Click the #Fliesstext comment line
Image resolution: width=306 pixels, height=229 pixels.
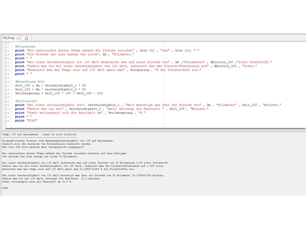pyautogui.click(x=25, y=47)
